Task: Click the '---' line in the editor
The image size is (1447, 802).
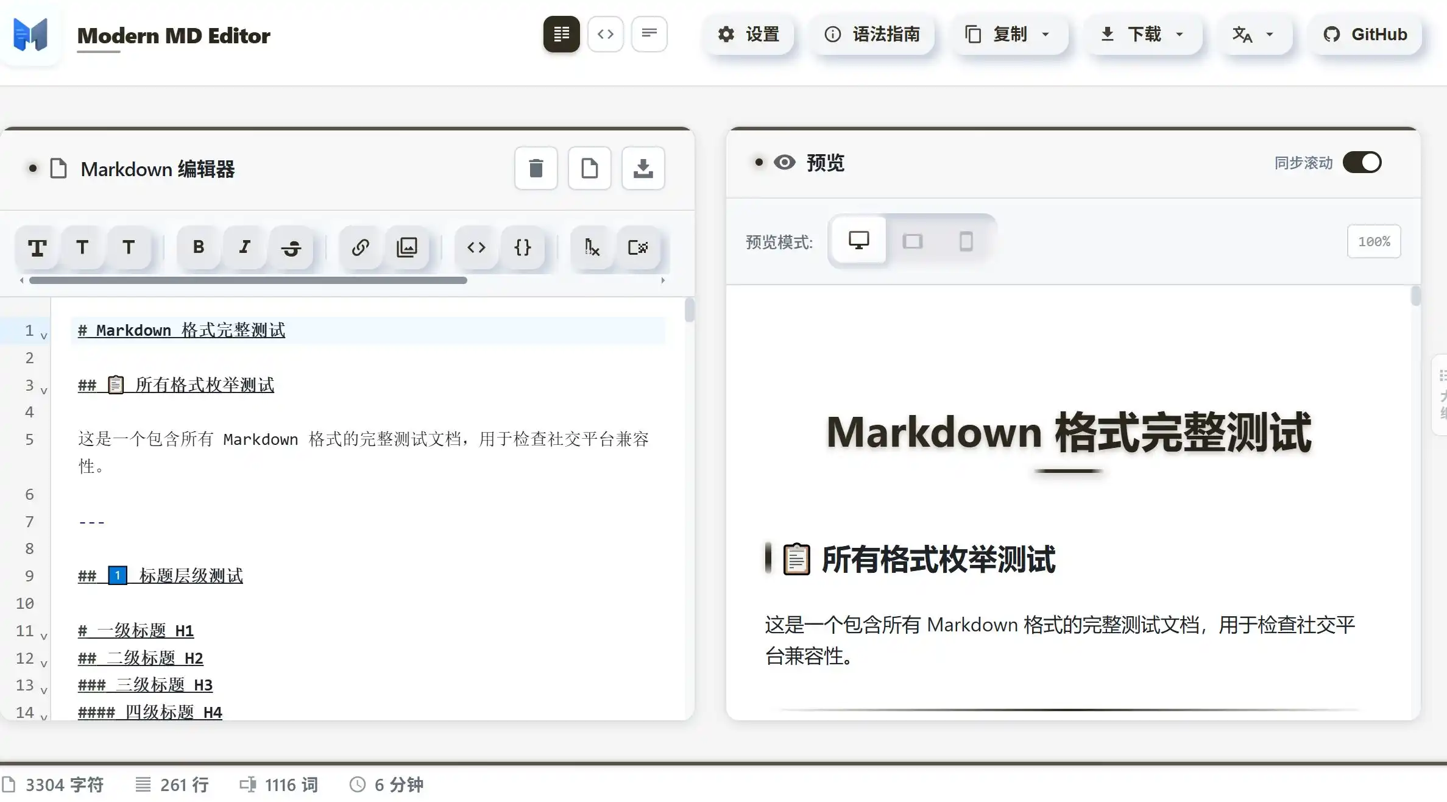Action: tap(91, 522)
